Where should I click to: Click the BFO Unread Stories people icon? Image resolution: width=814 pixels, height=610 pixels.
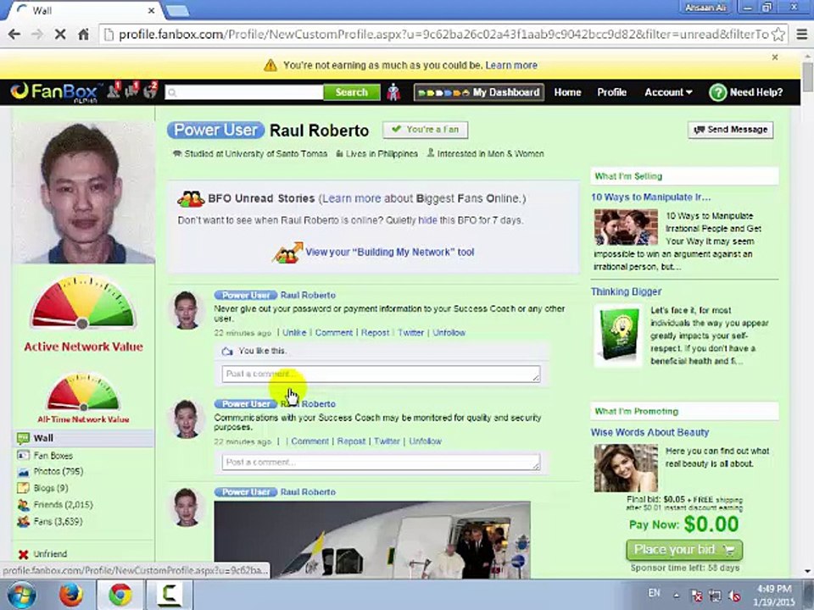[x=191, y=198]
